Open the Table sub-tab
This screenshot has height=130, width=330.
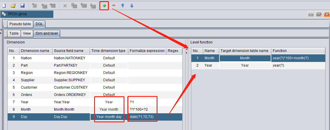pyautogui.click(x=14, y=33)
